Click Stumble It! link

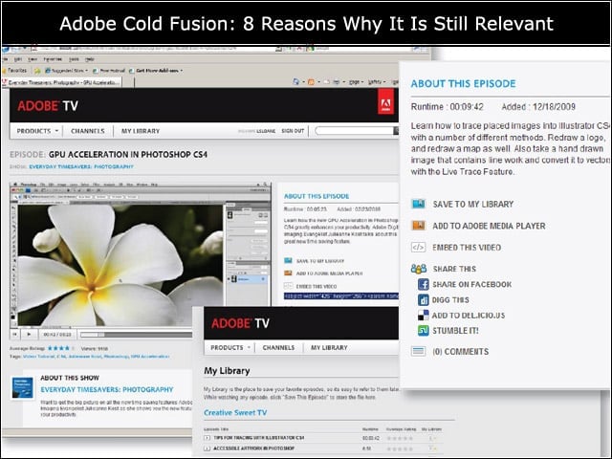tap(455, 331)
